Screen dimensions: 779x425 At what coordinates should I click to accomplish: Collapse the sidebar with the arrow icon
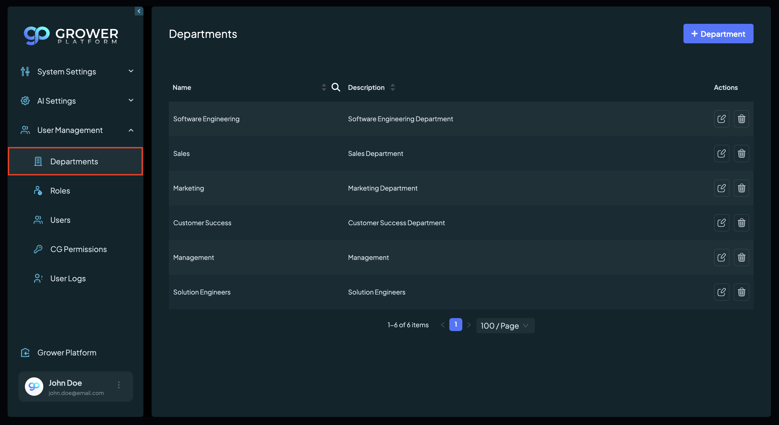[139, 11]
